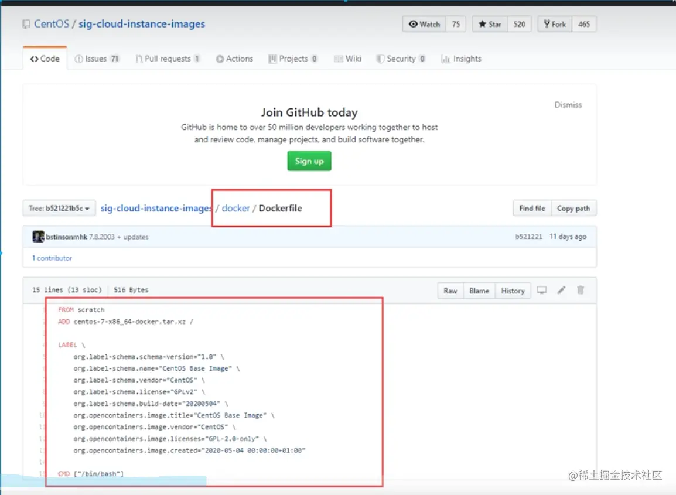Open the 7.8.2003 updates commit message
Screen dimensions: 676x495
(118, 237)
